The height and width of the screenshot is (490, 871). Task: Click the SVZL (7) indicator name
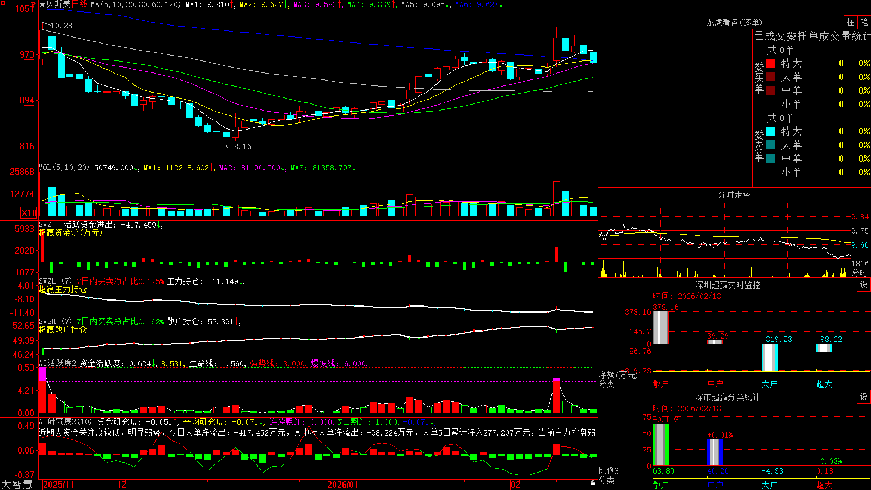click(55, 281)
